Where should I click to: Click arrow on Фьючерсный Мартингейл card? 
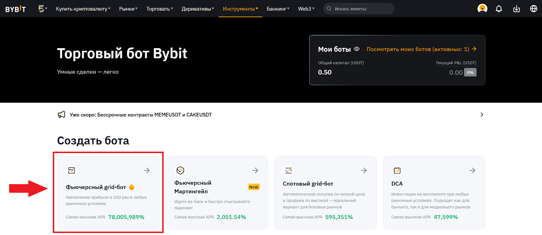point(255,170)
